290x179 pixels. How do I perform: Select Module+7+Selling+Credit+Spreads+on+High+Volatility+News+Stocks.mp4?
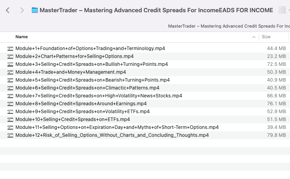point(99,96)
